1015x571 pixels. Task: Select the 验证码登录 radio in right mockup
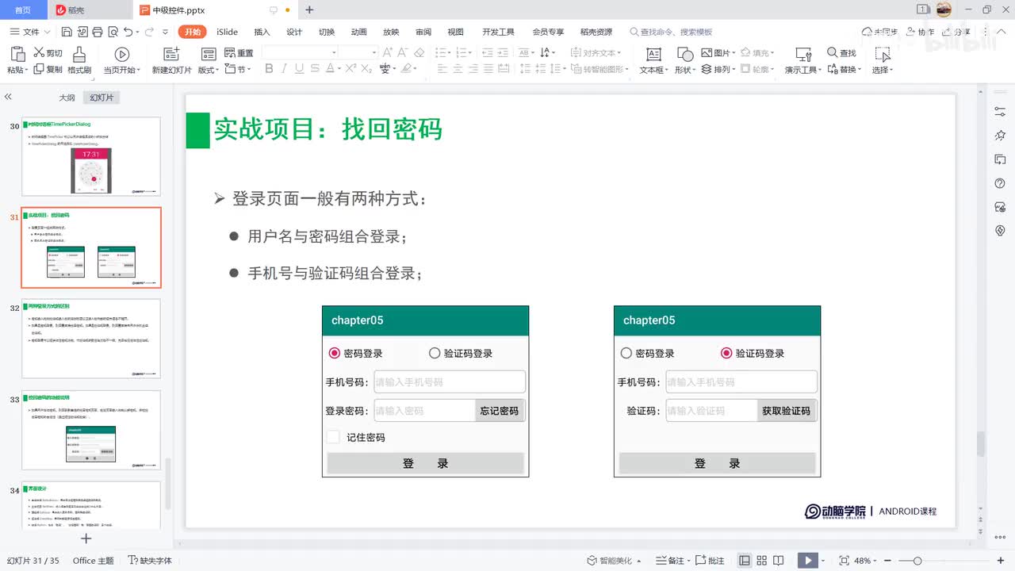tap(726, 353)
